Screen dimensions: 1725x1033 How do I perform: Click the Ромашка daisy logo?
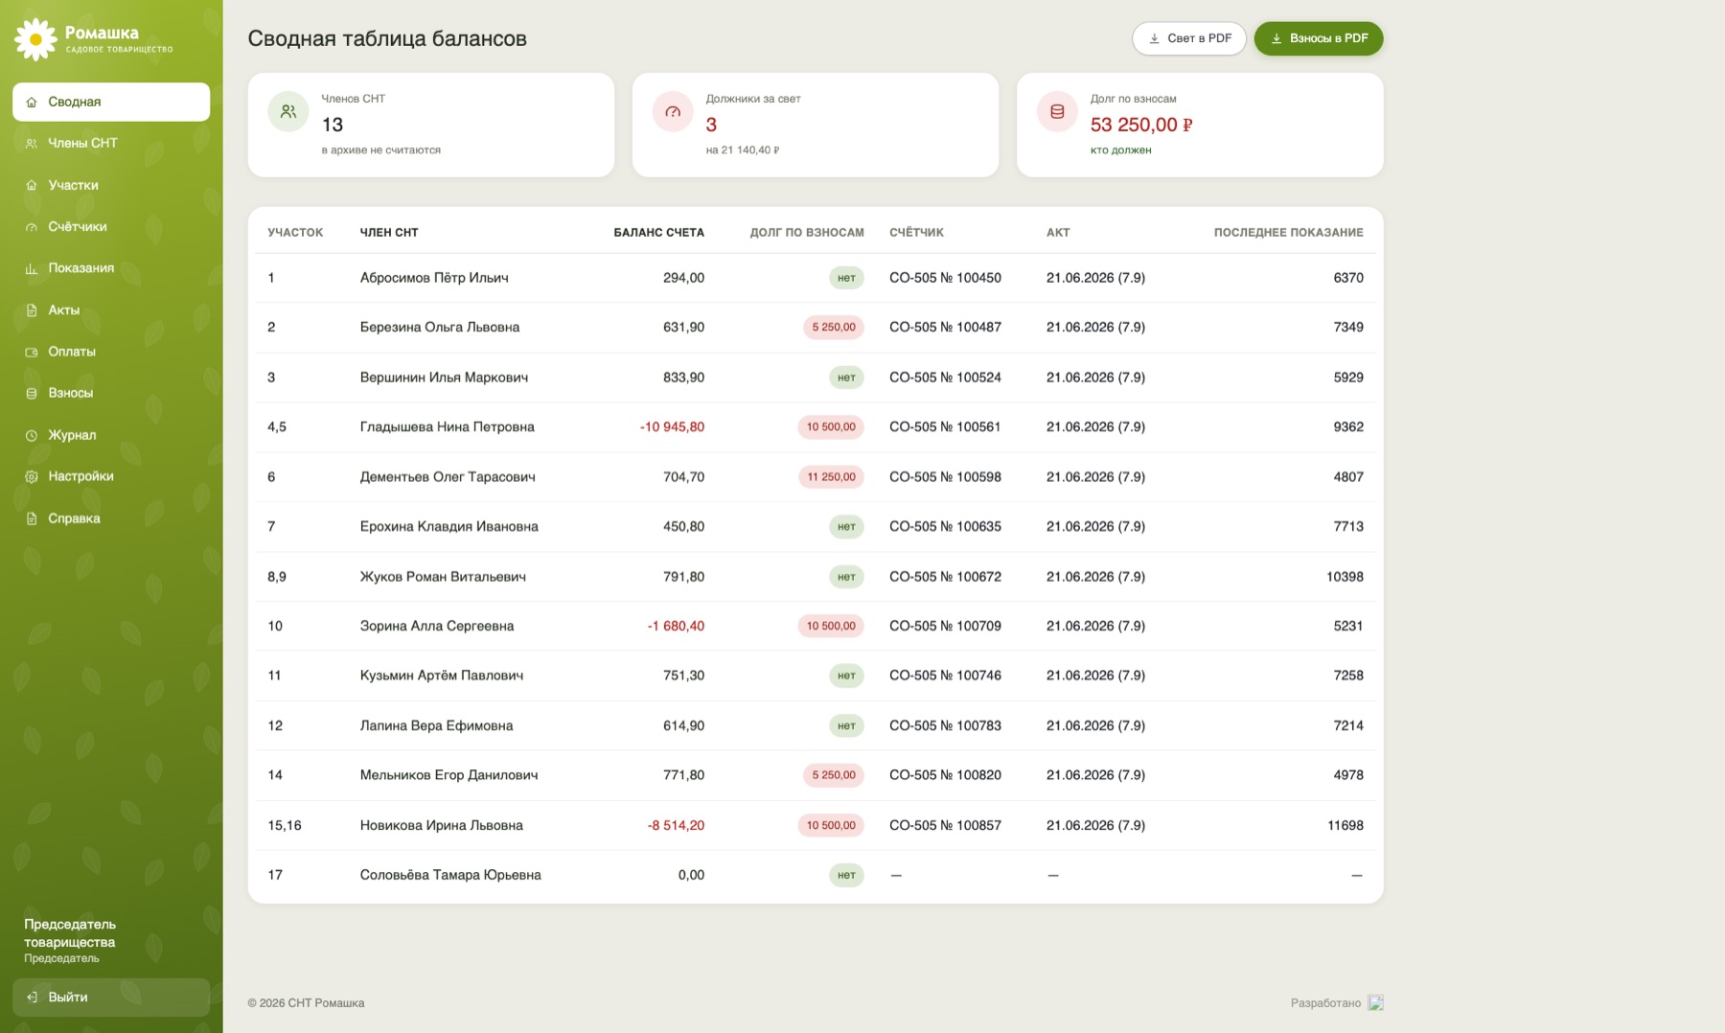click(x=35, y=39)
